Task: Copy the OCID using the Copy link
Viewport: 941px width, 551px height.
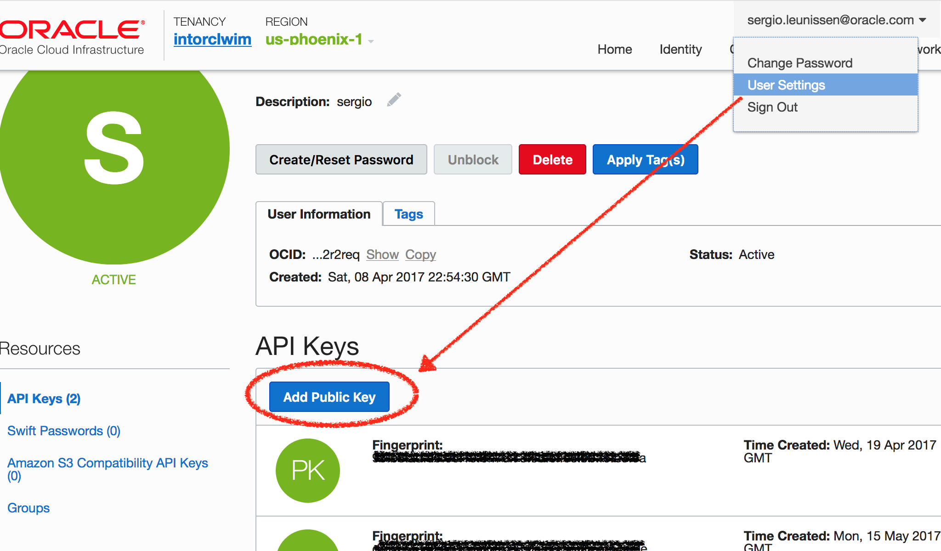Action: [420, 254]
